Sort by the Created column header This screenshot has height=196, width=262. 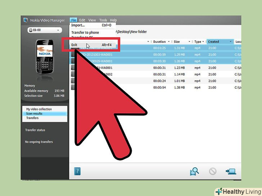click(213, 42)
